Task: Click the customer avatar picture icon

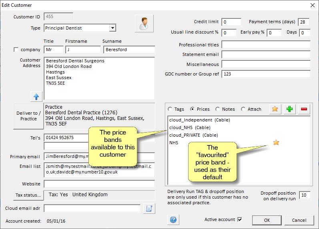Action: [144, 24]
